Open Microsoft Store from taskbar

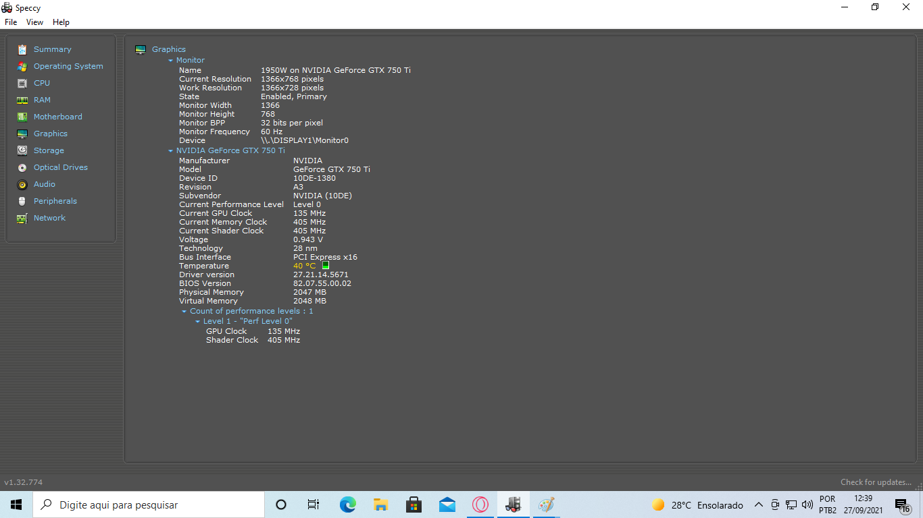pyautogui.click(x=414, y=505)
